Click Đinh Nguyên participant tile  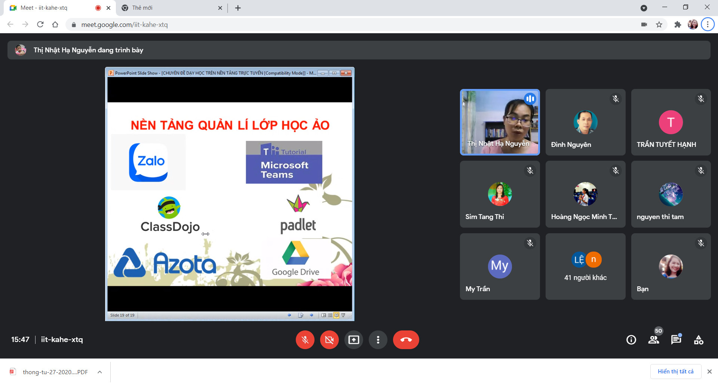click(x=586, y=122)
